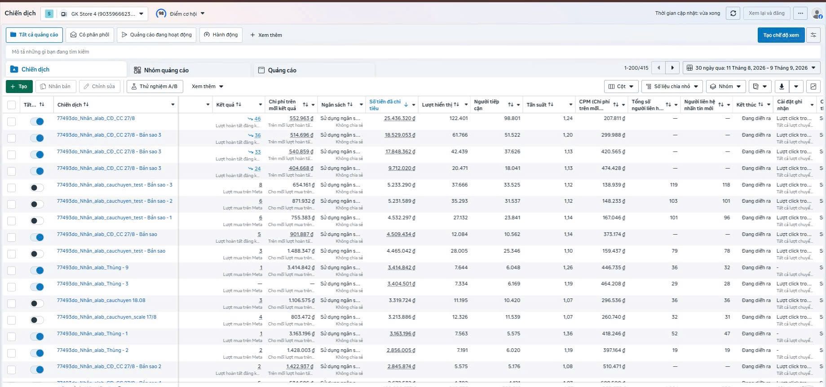Viewport: 826px width, 387px height.
Task: Click Chỉnh sửa edit button
Action: click(99, 86)
